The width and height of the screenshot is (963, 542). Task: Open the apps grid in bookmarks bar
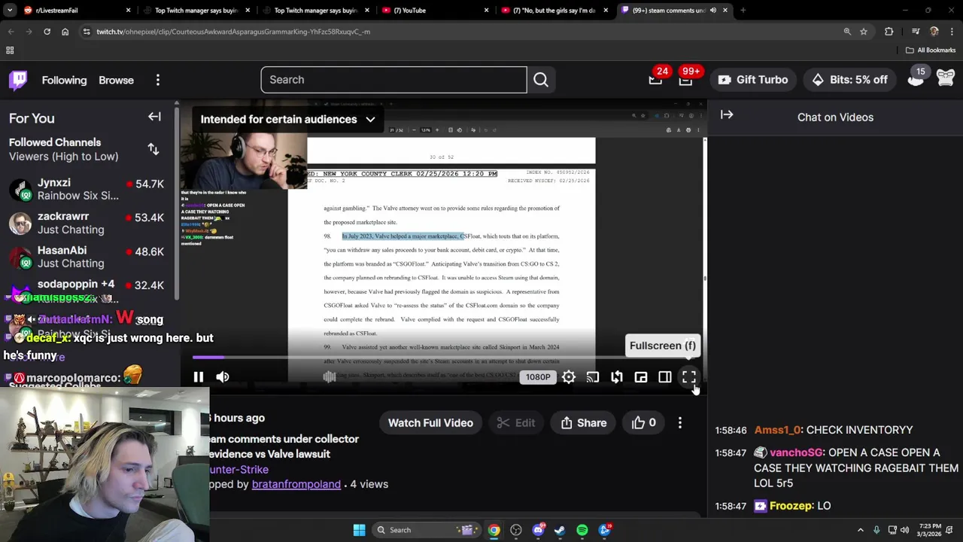pyautogui.click(x=10, y=50)
